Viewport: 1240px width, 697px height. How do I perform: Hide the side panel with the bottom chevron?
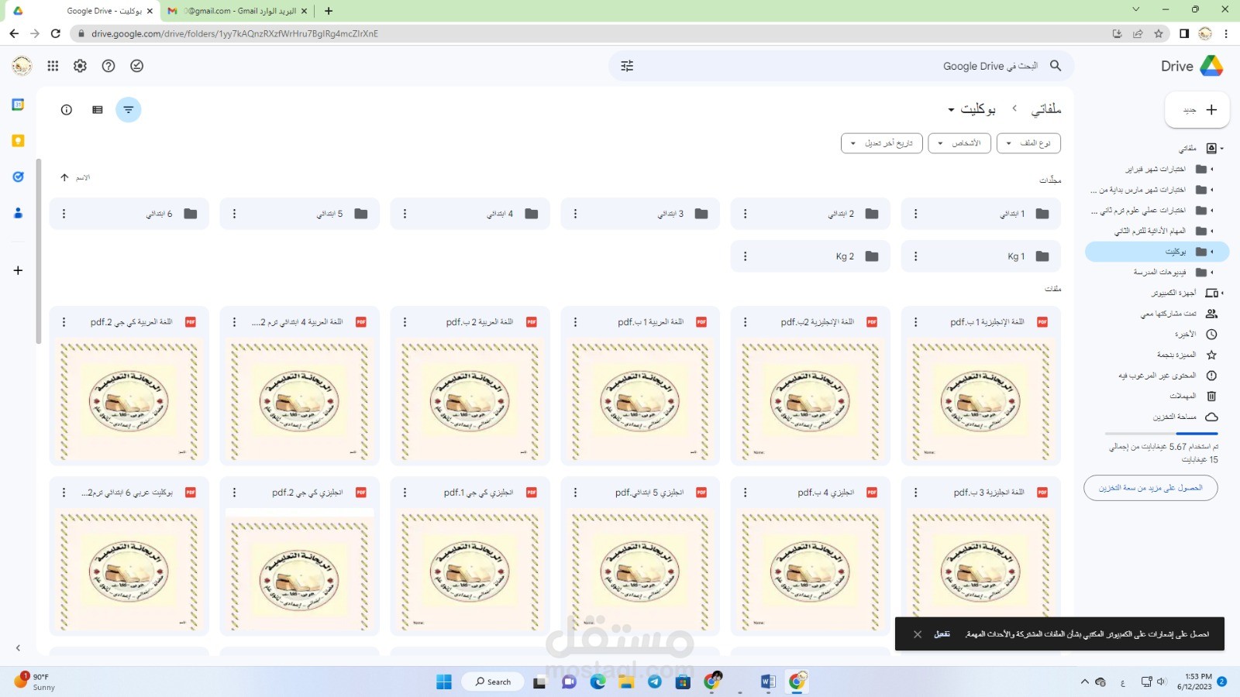(x=18, y=648)
